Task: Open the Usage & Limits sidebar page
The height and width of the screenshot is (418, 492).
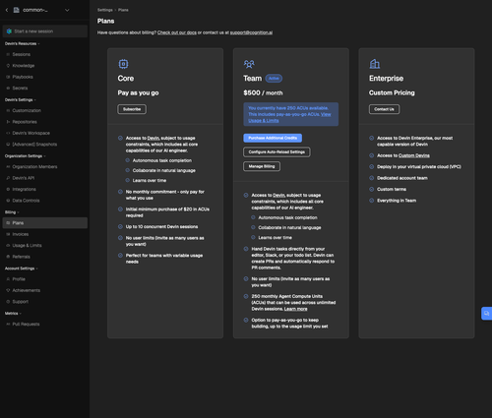Action: coord(27,245)
